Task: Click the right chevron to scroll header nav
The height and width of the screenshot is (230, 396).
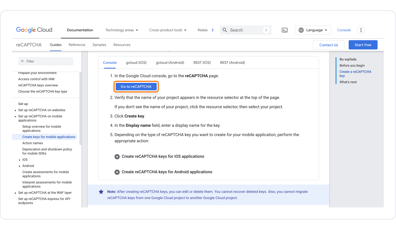Action: pyautogui.click(x=213, y=30)
